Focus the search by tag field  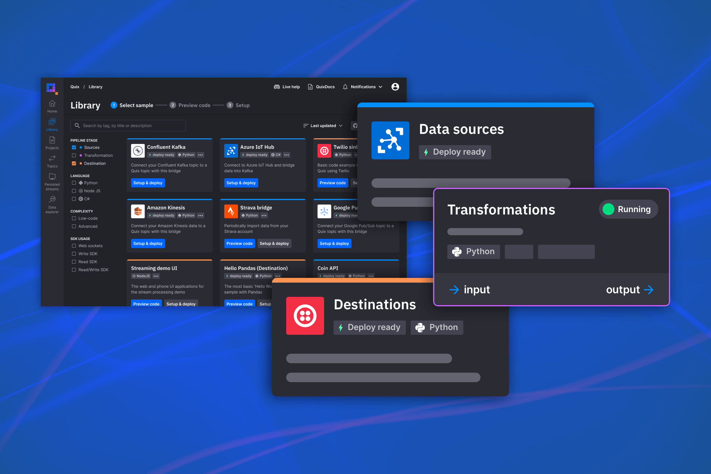(128, 125)
